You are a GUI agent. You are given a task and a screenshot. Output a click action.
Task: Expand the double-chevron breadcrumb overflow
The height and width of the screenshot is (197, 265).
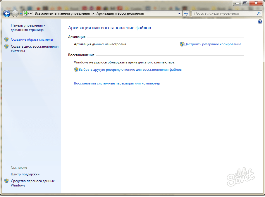coord(31,13)
